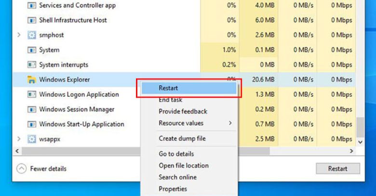Click the Windows Start-Up Application icon
The width and height of the screenshot is (376, 196).
tap(32, 124)
